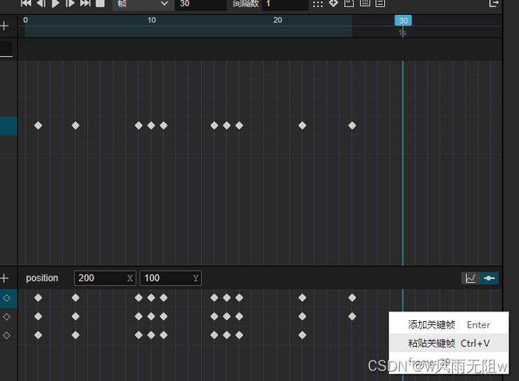Click the position Y field showing 100

170,278
